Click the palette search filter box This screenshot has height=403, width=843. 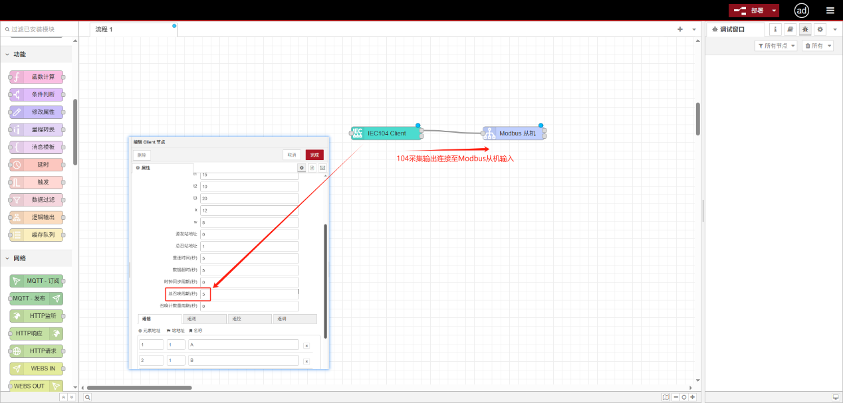[x=40, y=29]
